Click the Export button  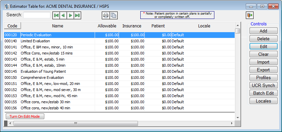coord(263,70)
